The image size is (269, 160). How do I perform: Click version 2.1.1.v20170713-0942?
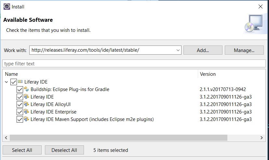223,89
